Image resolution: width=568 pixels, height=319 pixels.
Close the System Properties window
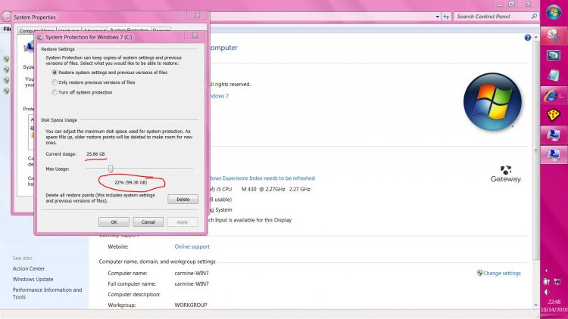[x=197, y=16]
